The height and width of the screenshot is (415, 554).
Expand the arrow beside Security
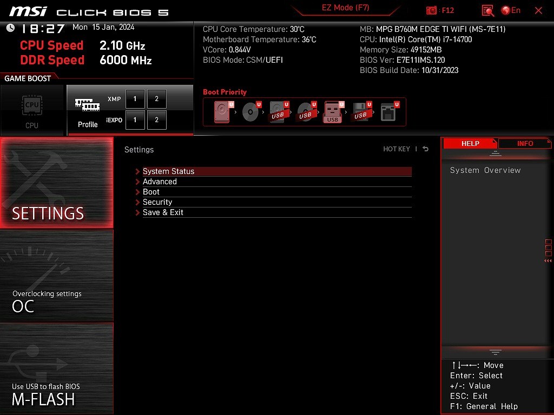click(137, 202)
